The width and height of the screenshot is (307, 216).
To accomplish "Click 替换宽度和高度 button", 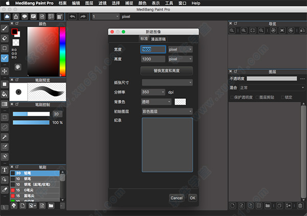I will coord(167,71).
